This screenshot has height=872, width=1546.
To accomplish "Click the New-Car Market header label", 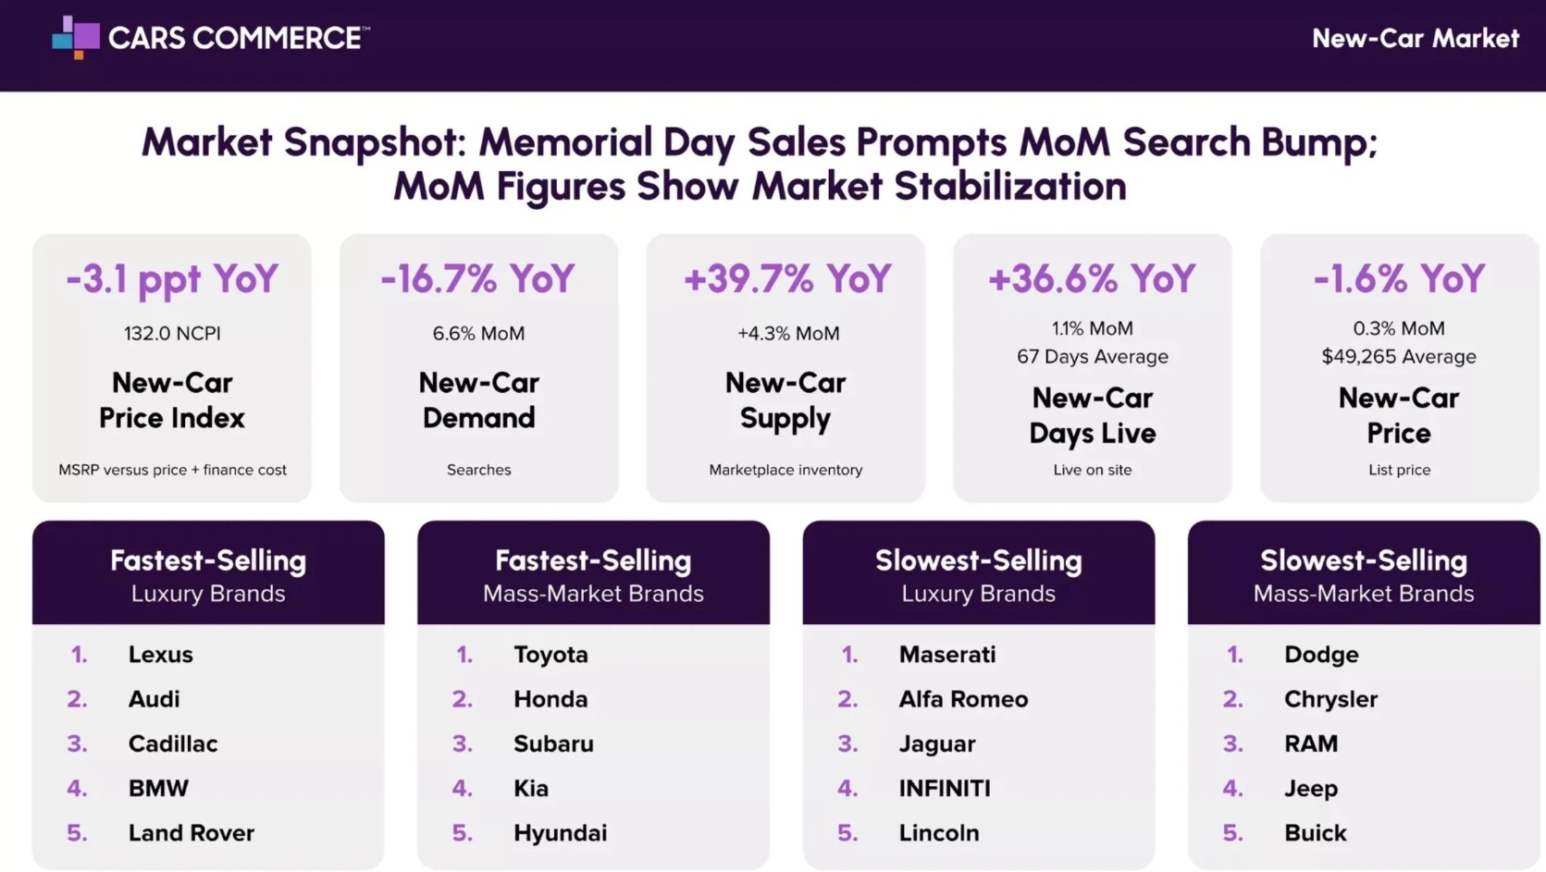I will pyautogui.click(x=1415, y=38).
